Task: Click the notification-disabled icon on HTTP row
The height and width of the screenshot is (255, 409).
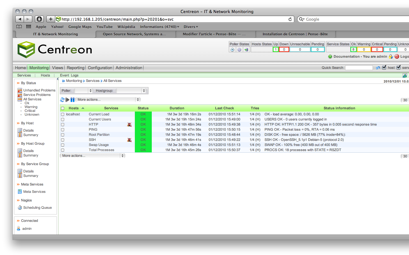Action: pos(129,125)
